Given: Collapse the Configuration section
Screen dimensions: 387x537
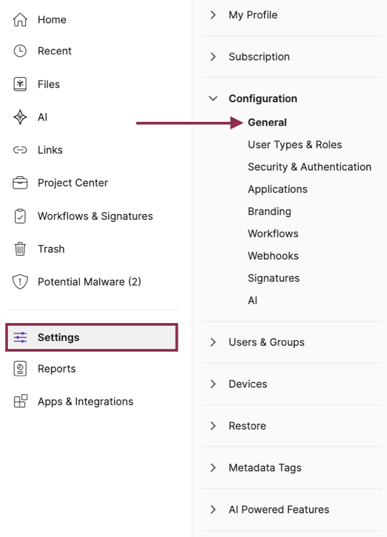Looking at the screenshot, I should pos(213,98).
